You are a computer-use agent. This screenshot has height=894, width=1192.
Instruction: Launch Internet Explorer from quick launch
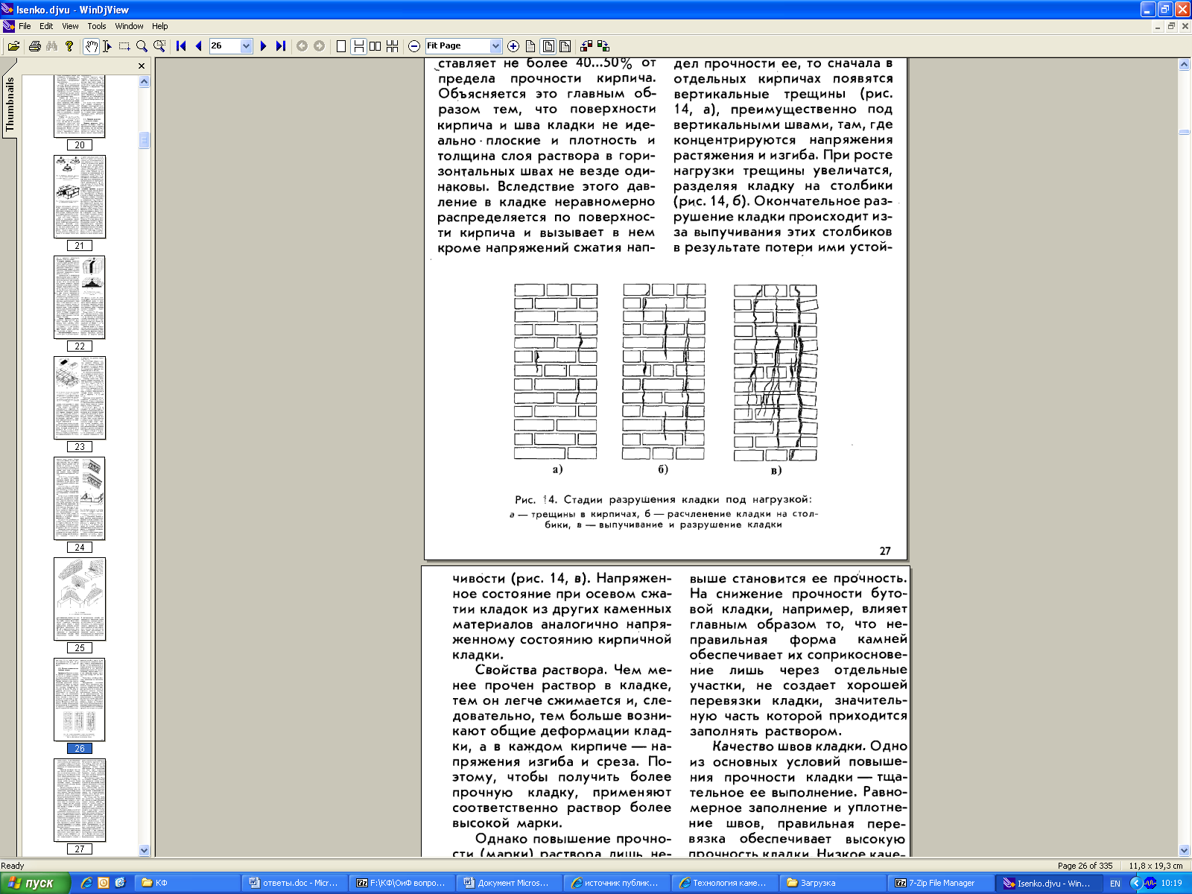[87, 883]
